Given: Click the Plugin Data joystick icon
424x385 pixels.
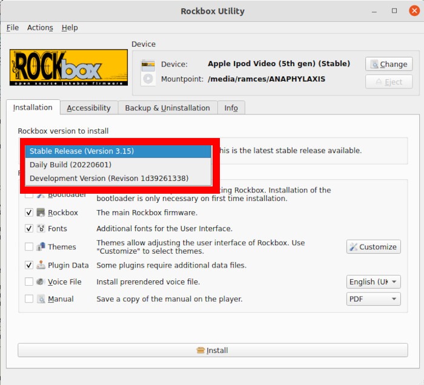Looking at the screenshot, I should pyautogui.click(x=41, y=265).
